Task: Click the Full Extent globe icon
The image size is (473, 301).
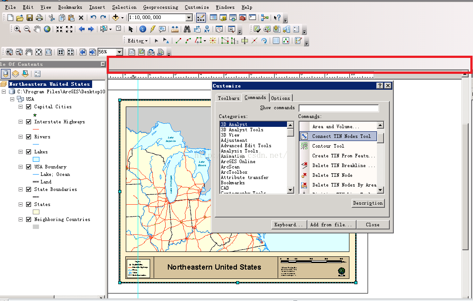Action: click(x=47, y=29)
